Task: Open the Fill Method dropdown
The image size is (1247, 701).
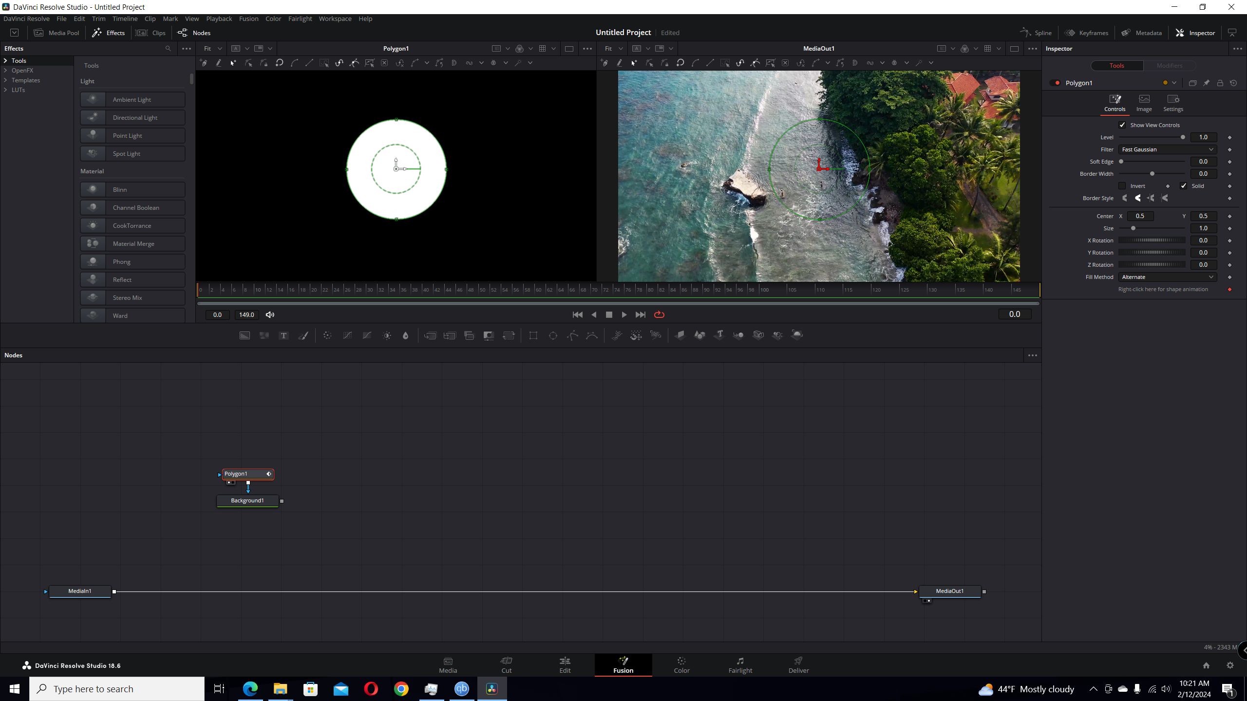Action: point(1167,277)
